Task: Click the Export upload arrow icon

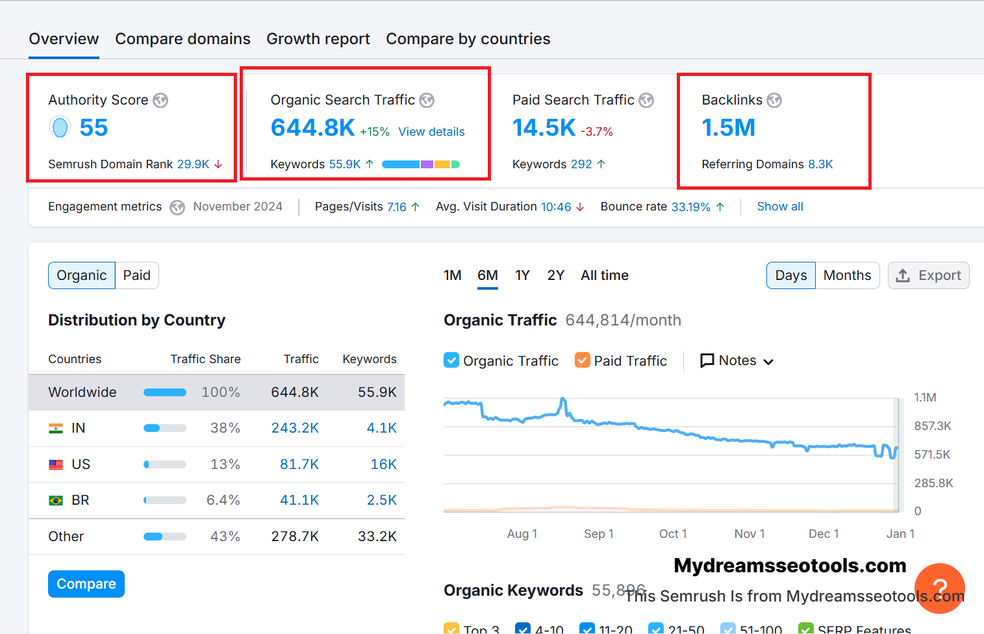Action: [903, 275]
